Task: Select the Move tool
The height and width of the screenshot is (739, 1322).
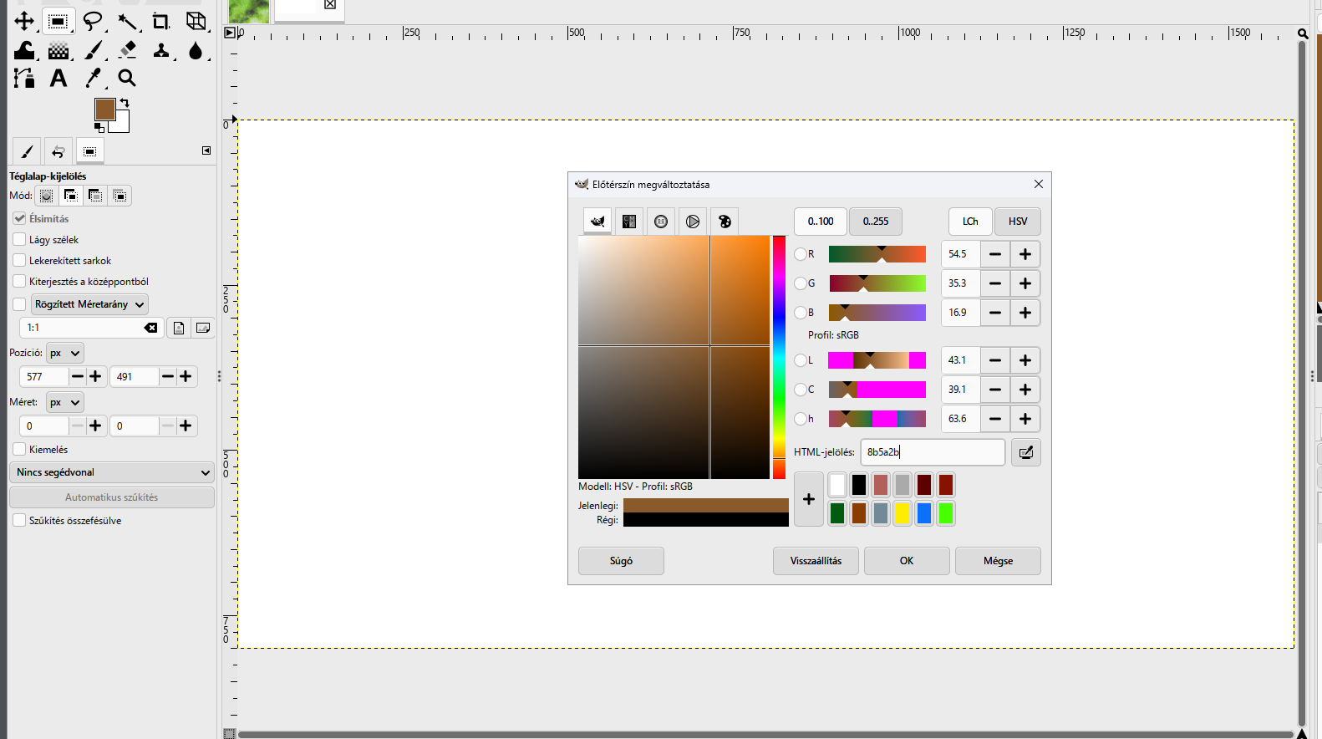Action: pos(24,21)
